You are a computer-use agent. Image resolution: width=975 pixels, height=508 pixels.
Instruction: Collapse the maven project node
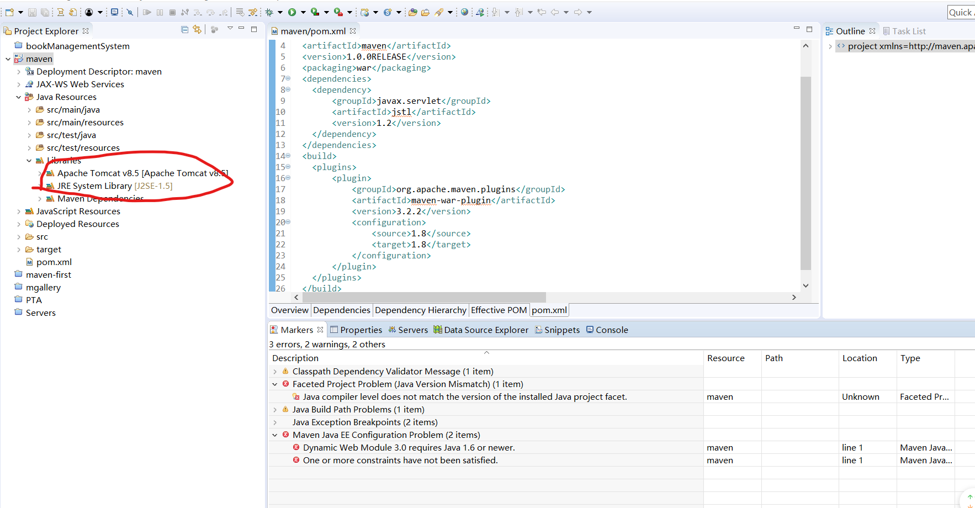tap(8, 59)
